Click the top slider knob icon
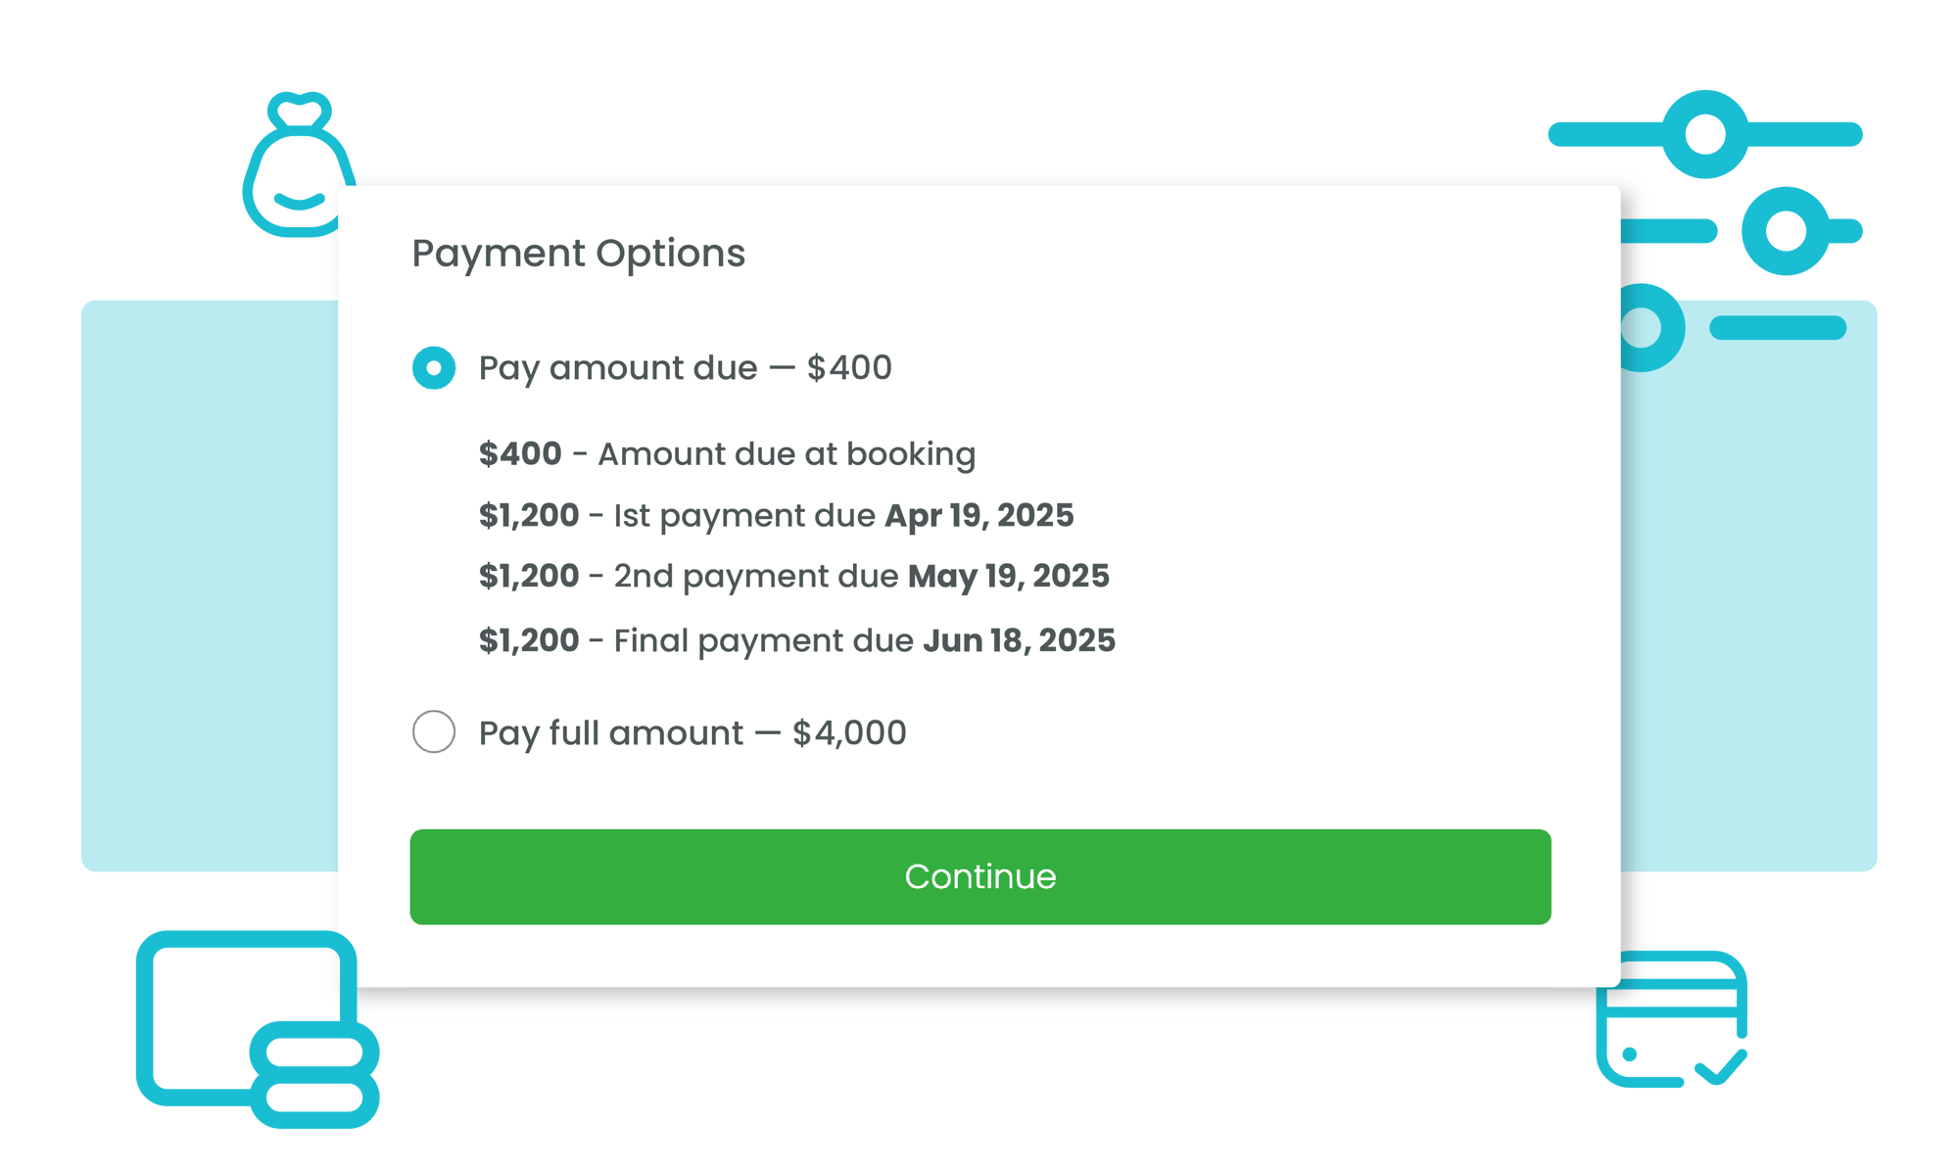 click(1705, 134)
